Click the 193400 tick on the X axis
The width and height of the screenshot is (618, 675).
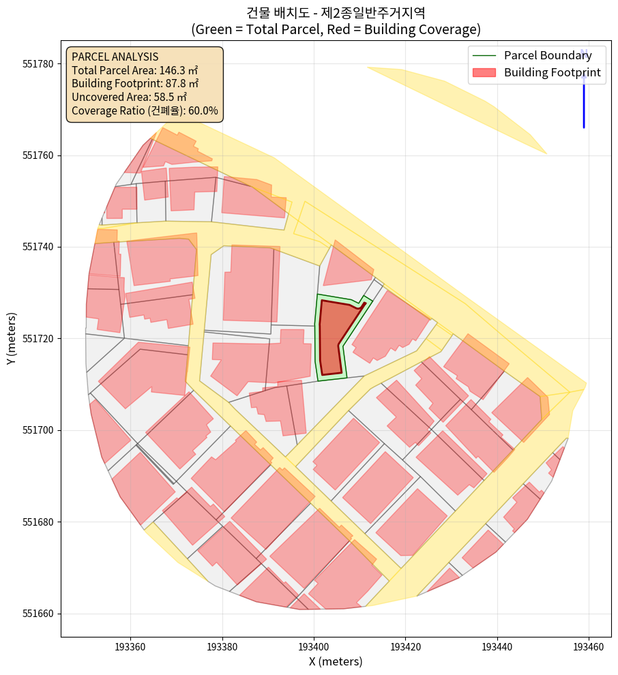pyautogui.click(x=313, y=646)
